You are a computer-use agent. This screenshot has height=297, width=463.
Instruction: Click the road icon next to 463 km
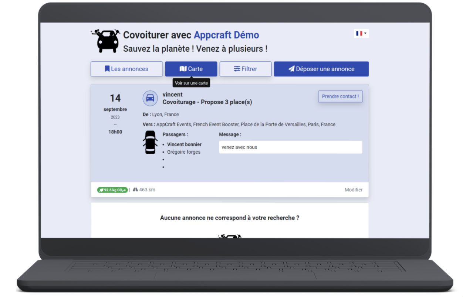point(135,190)
